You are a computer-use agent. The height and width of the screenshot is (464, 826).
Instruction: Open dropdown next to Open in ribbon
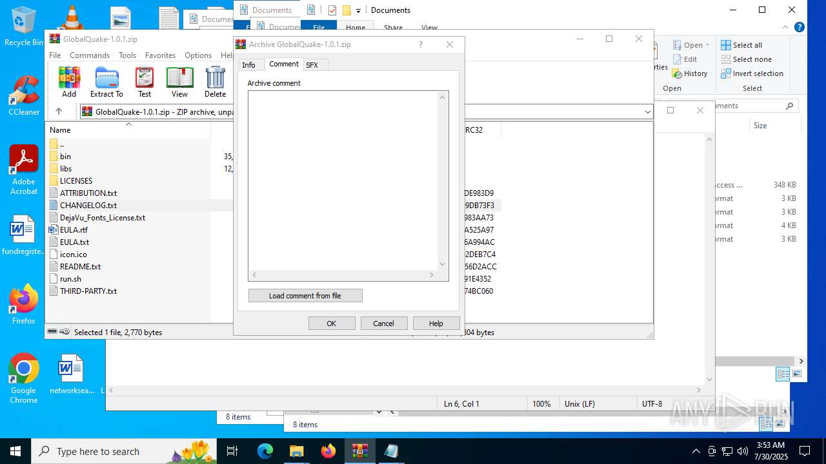coord(707,45)
